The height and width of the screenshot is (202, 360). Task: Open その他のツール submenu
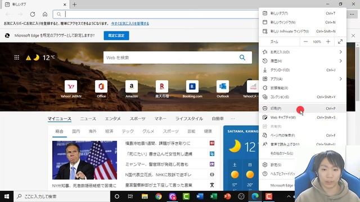pos(282,153)
